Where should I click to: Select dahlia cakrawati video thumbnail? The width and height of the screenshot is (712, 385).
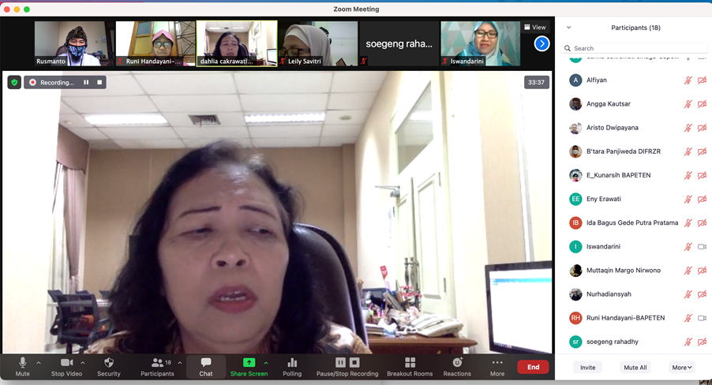[x=237, y=43]
